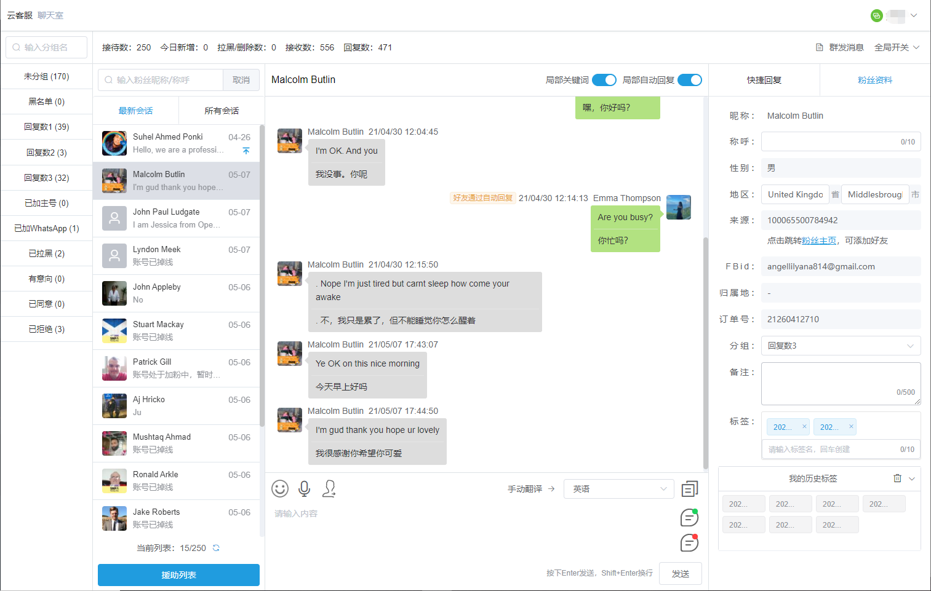Click the microphone voice input icon
The height and width of the screenshot is (591, 931).
point(304,488)
